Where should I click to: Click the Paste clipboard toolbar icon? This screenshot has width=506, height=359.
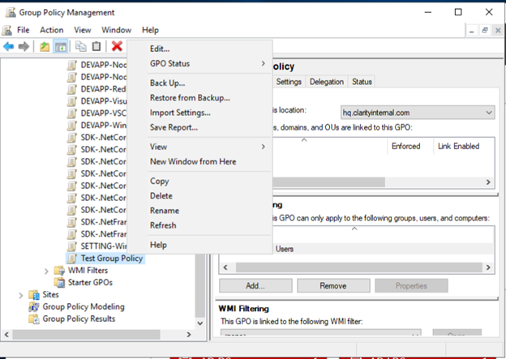(96, 47)
